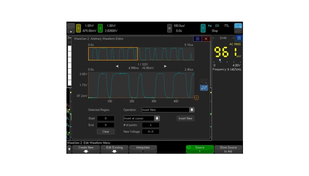Screen dimensions: 309x176
Task: Select channel 1 yellow badge
Action: pyautogui.click(x=78, y=28)
